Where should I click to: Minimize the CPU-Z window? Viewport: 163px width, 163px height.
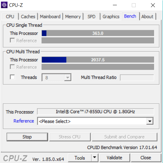[x=115, y=5]
